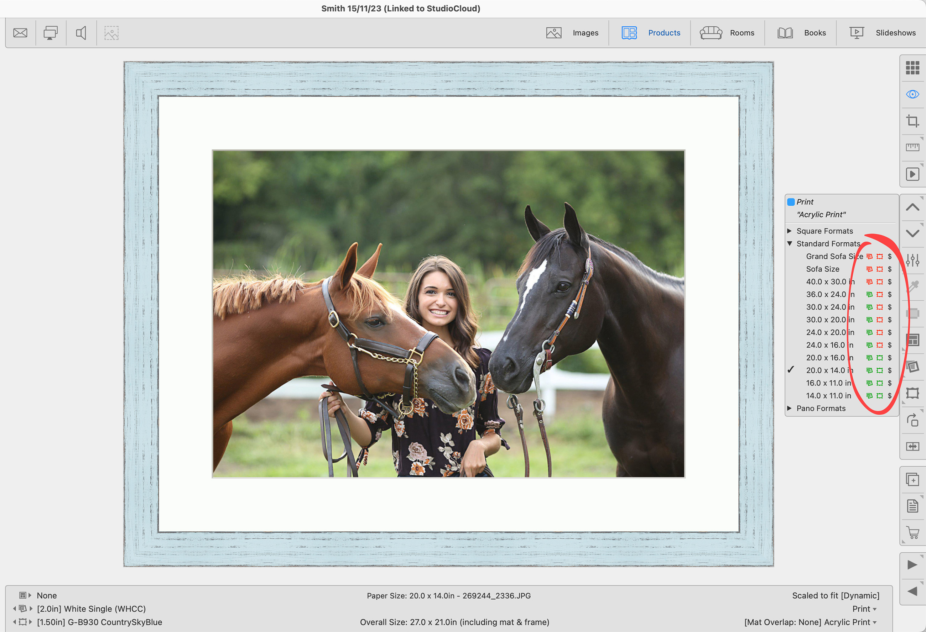Select the 16.0 x 11.0 in size option
This screenshot has width=926, height=632.
point(828,383)
